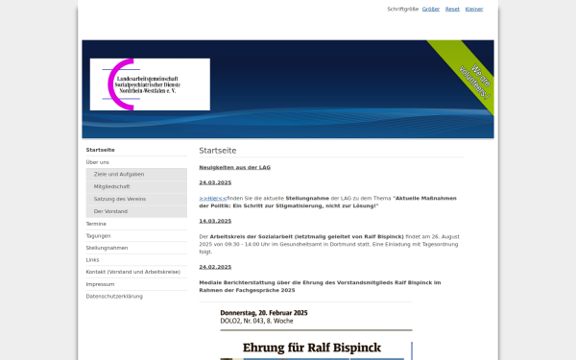This screenshot has width=576, height=360.
Task: Open the Über uns menu item
Action: [x=97, y=162]
